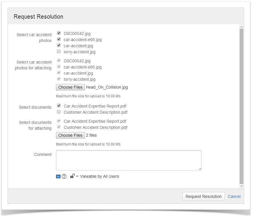Check the lorry-accident.jpg photo checkbox
This screenshot has width=254, height=218.
click(x=59, y=51)
